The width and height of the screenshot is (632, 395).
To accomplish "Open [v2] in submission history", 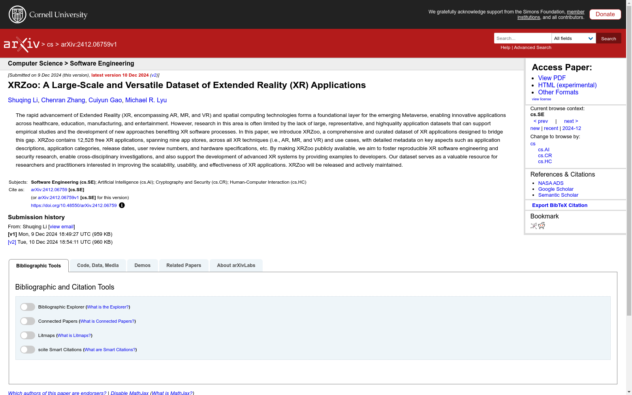I will coord(12,242).
